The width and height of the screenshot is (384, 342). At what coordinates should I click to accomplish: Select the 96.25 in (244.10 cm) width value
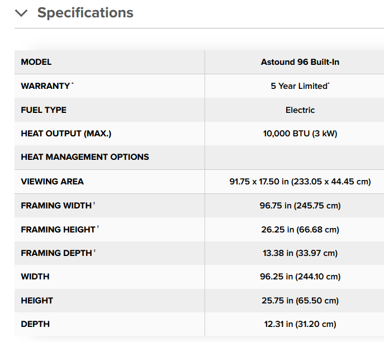pos(300,277)
